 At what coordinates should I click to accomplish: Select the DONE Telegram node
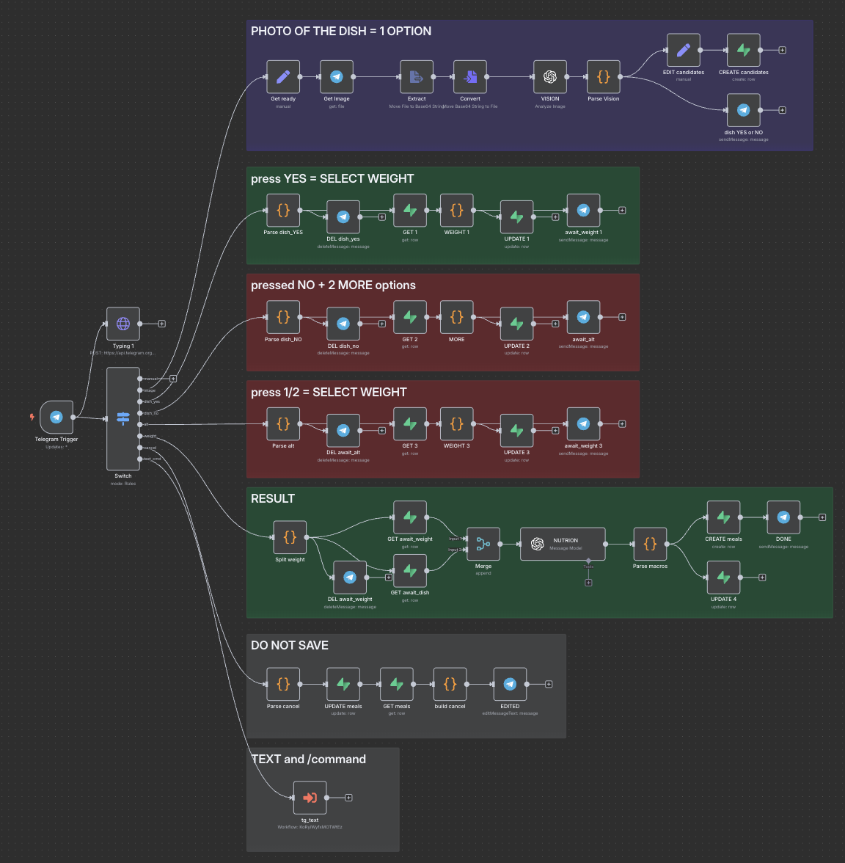pyautogui.click(x=783, y=517)
